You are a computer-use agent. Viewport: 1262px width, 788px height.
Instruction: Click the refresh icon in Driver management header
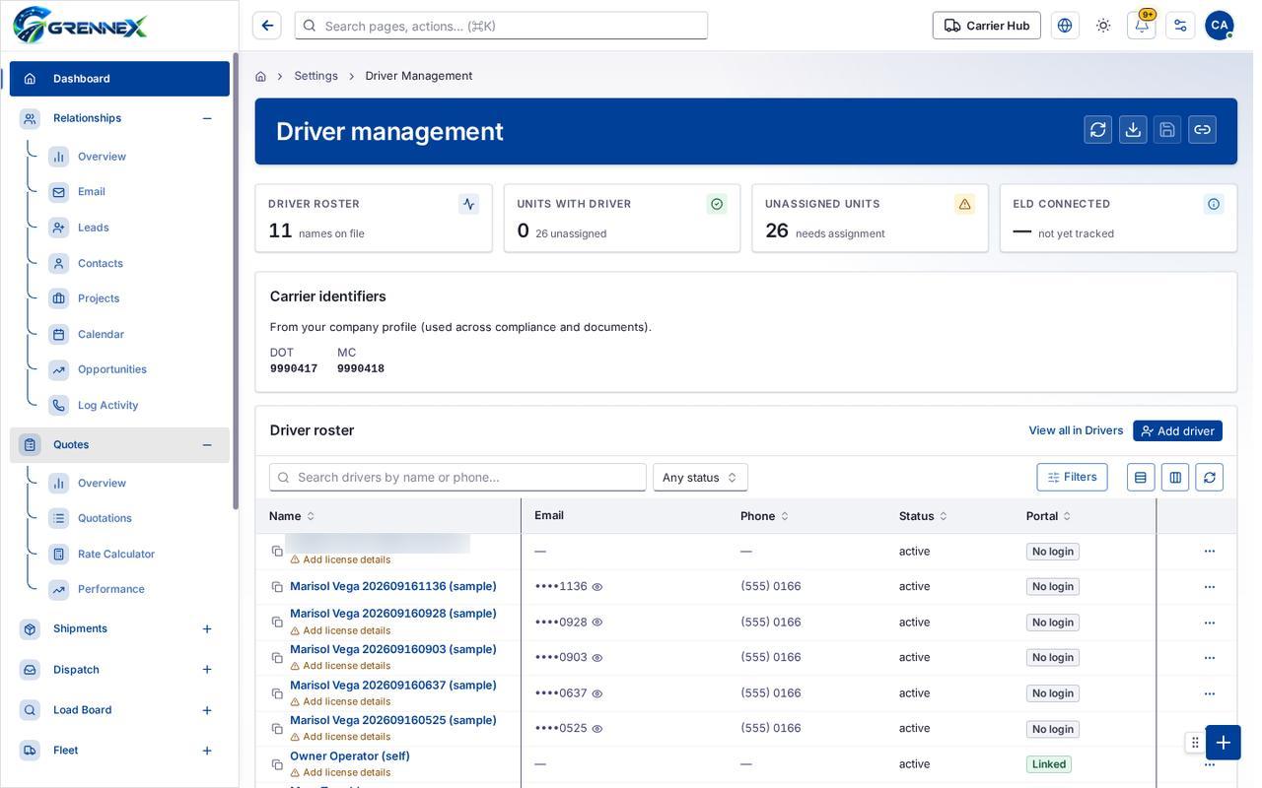1098,130
